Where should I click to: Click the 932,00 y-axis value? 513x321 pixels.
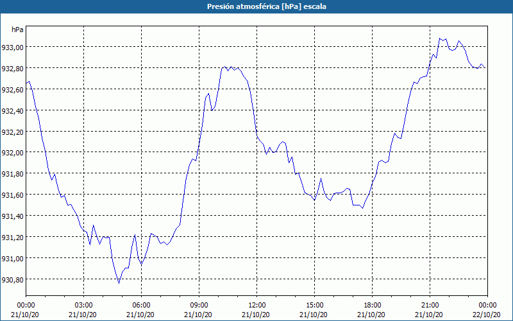(x=12, y=153)
